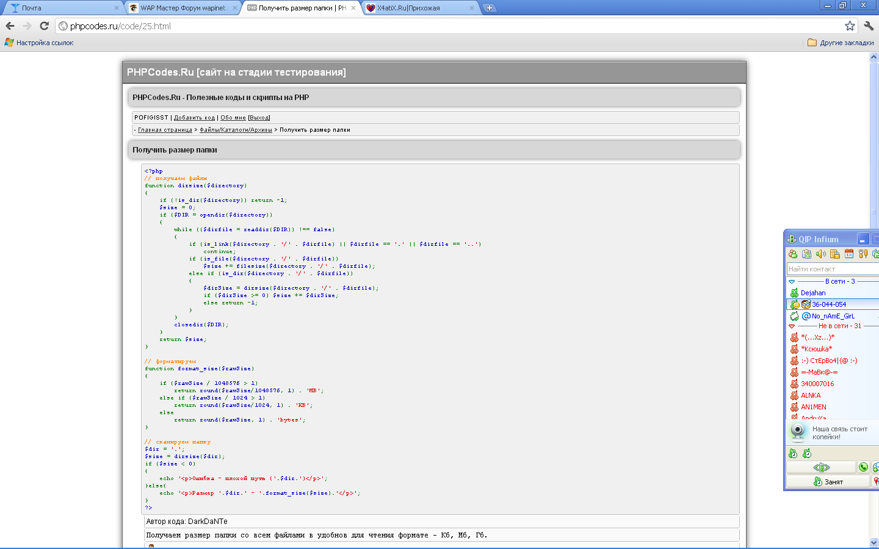Reload the current page

(44, 26)
